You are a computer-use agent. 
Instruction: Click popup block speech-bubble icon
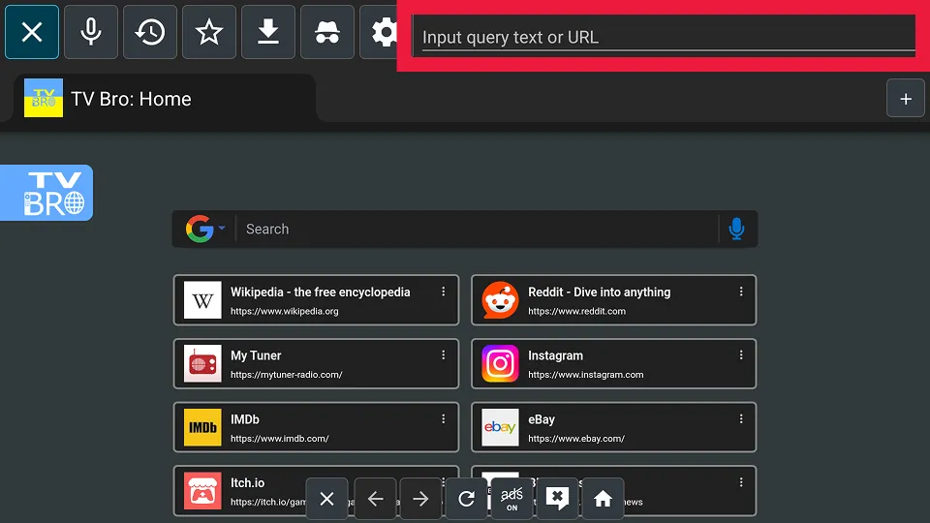(557, 499)
